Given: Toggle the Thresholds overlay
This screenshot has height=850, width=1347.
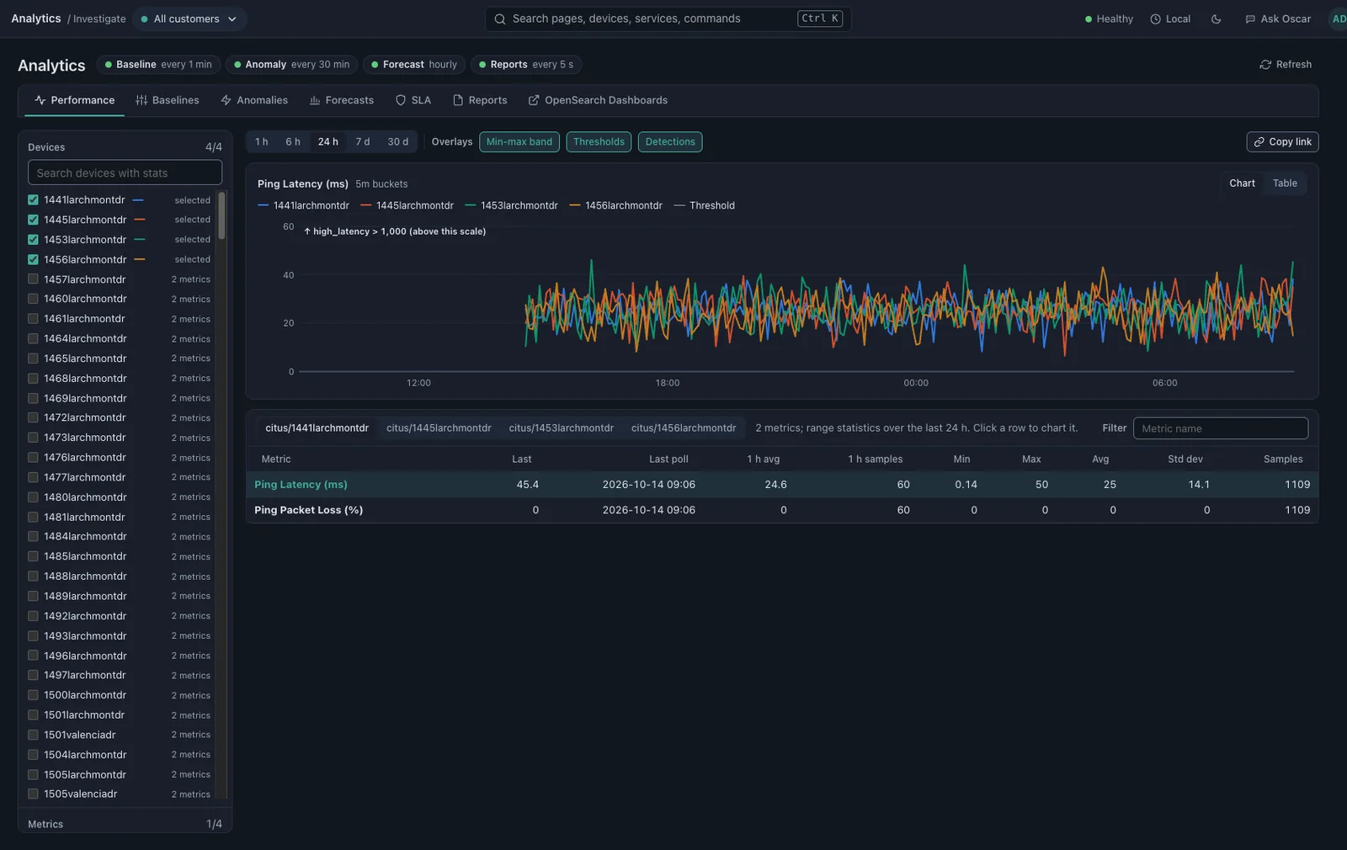Looking at the screenshot, I should [x=599, y=142].
